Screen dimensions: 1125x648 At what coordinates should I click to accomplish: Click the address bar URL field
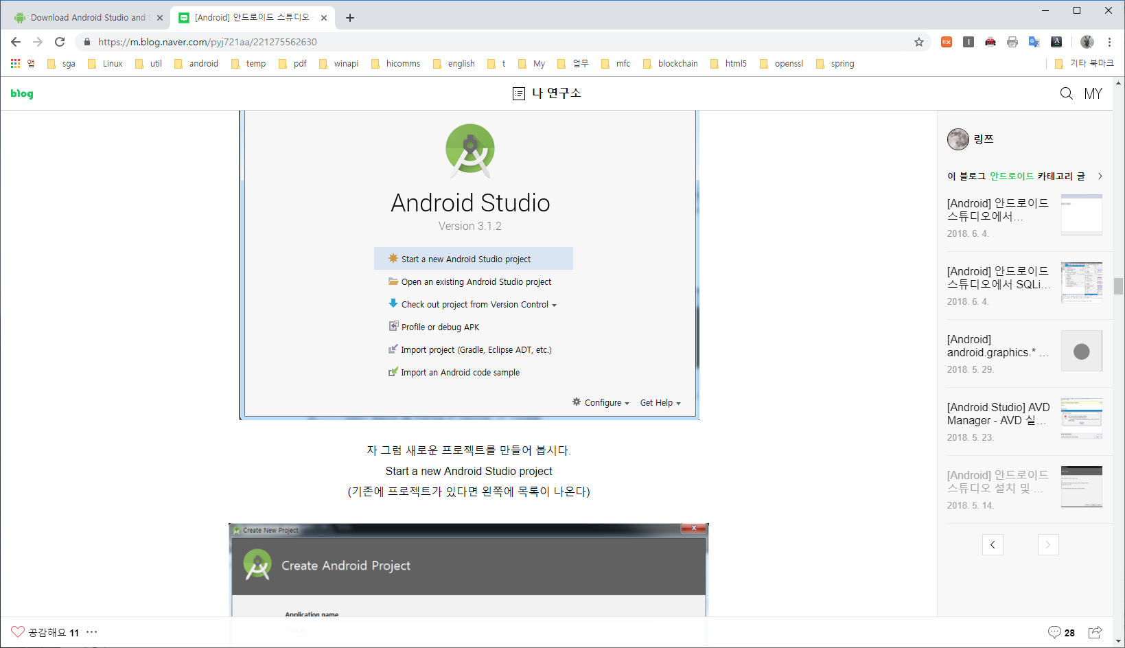[x=501, y=42]
